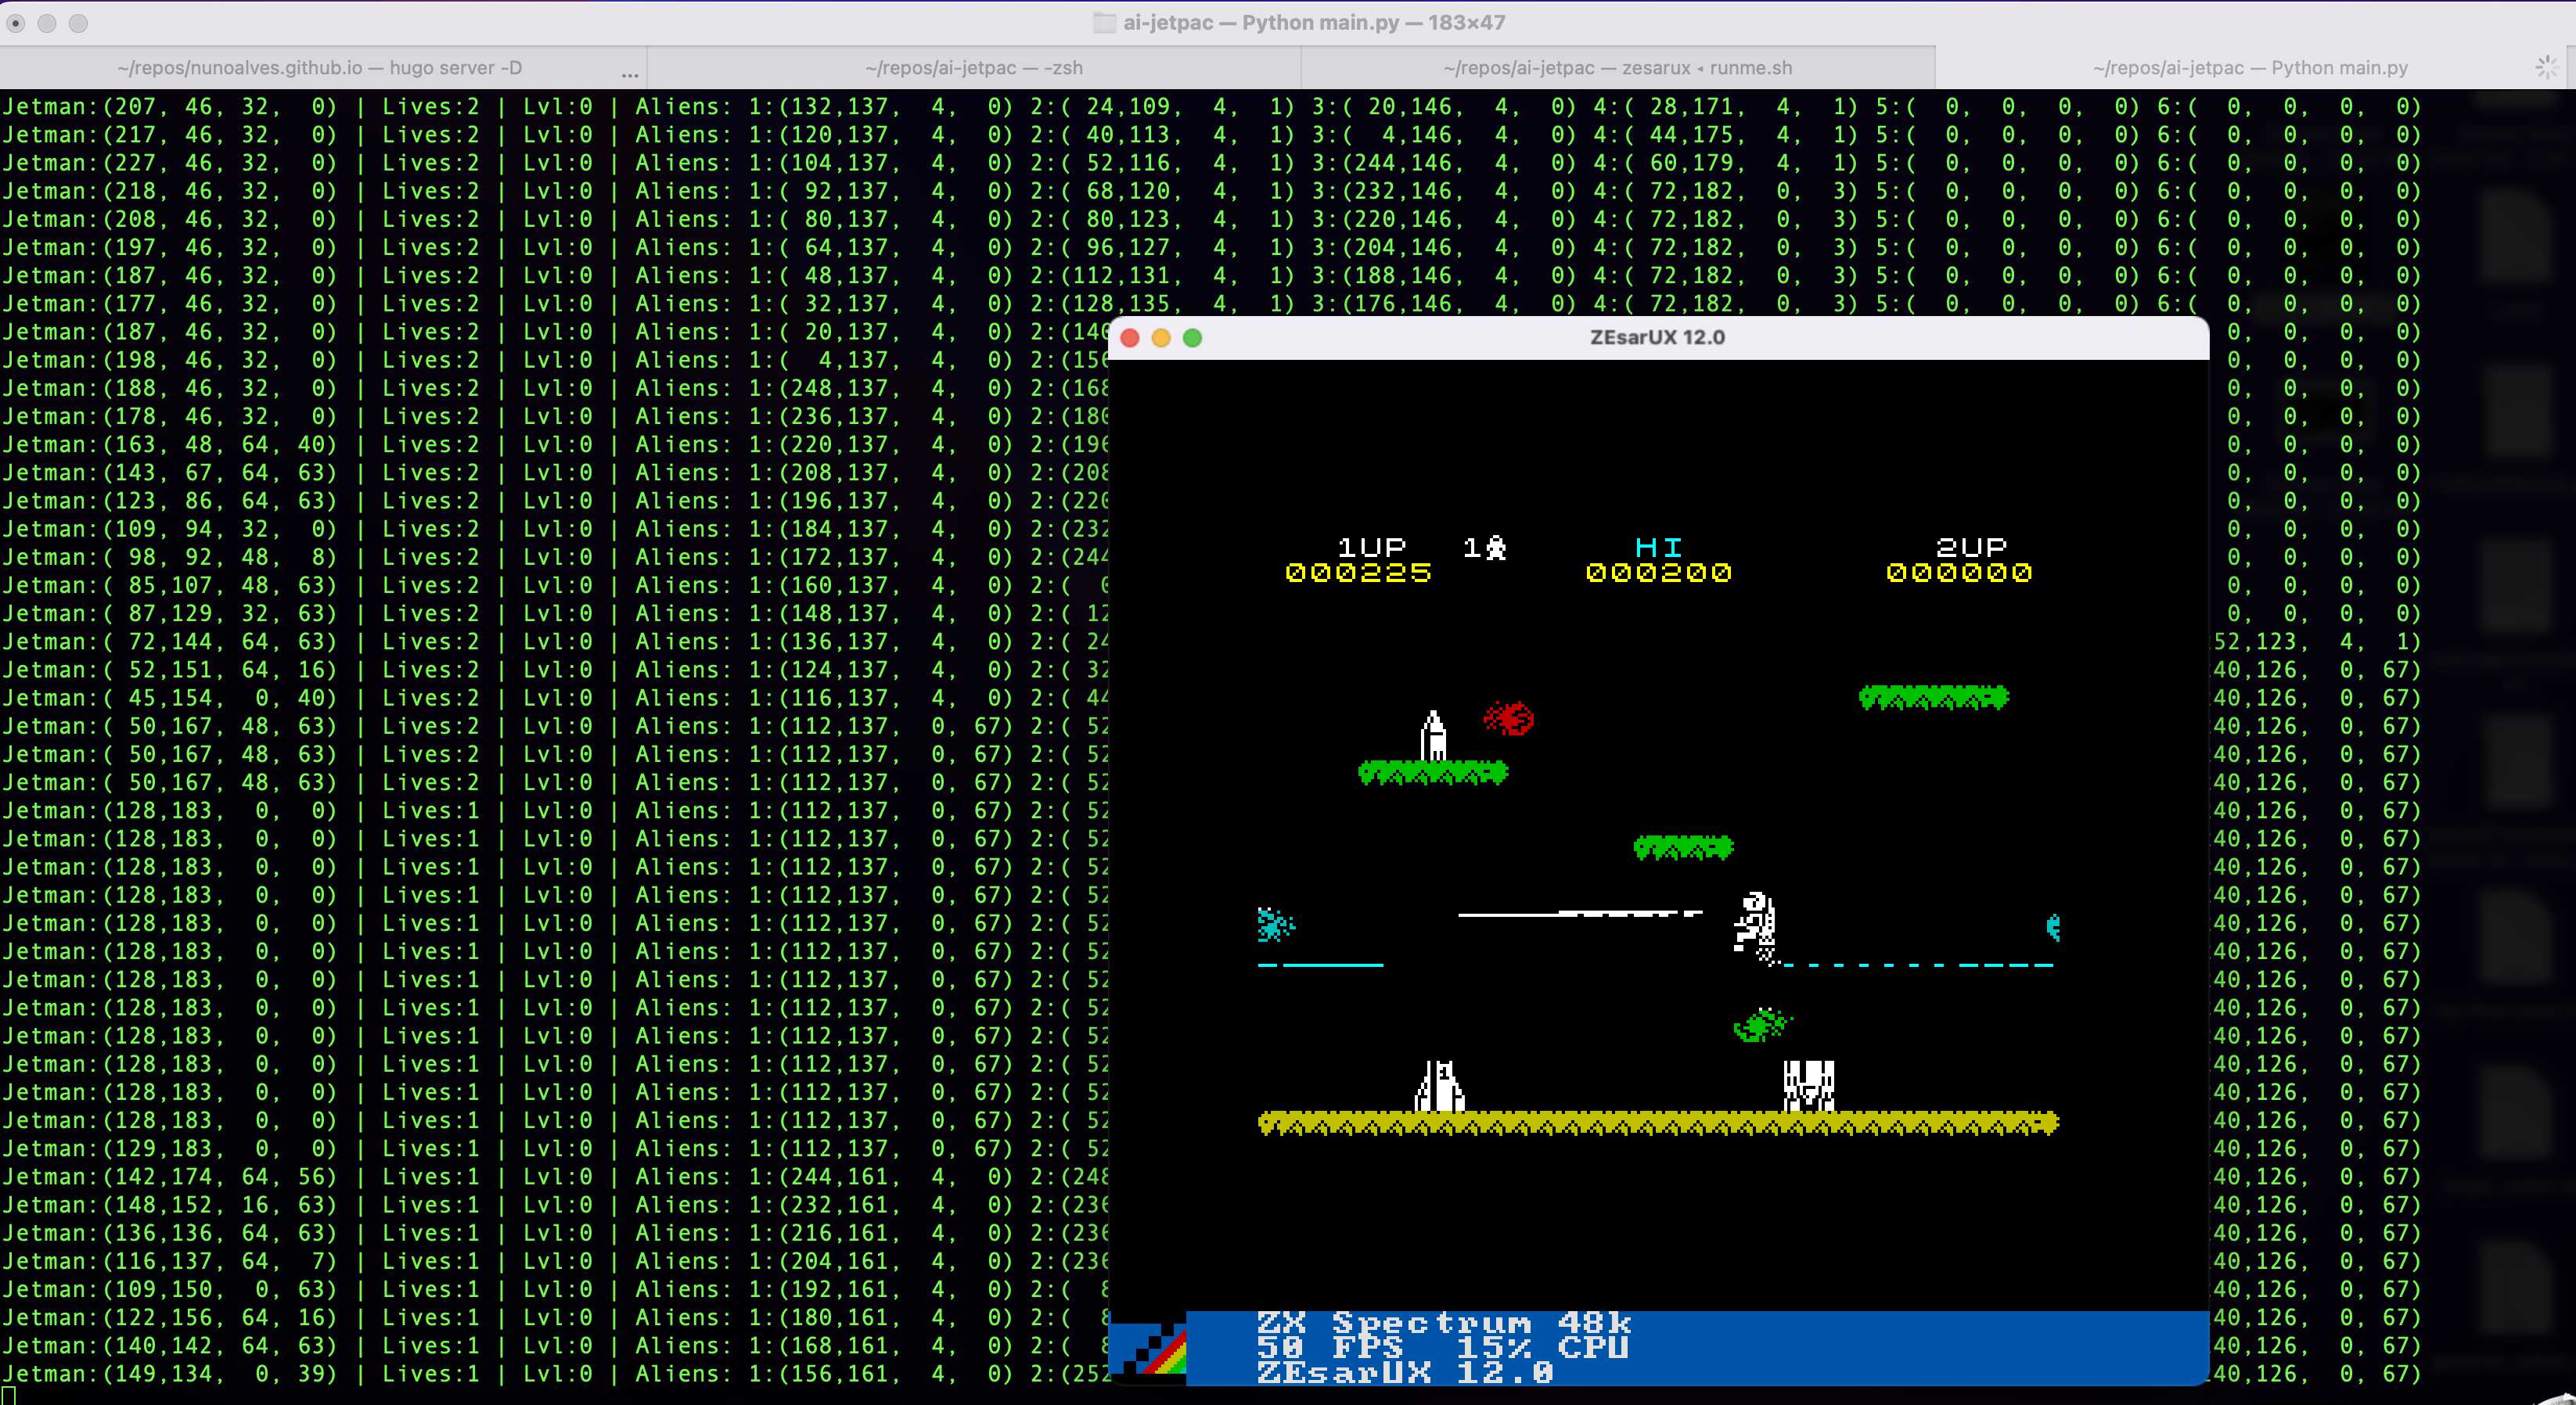Click the red fuzzy alien near the rocket nose

click(x=1508, y=718)
